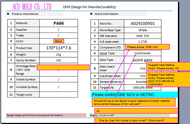Click the Invisible Surface label
190x124 pixels.
(27, 87)
